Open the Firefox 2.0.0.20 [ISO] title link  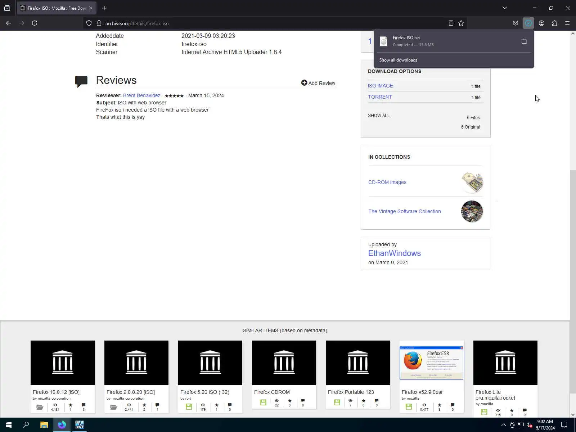click(x=131, y=392)
